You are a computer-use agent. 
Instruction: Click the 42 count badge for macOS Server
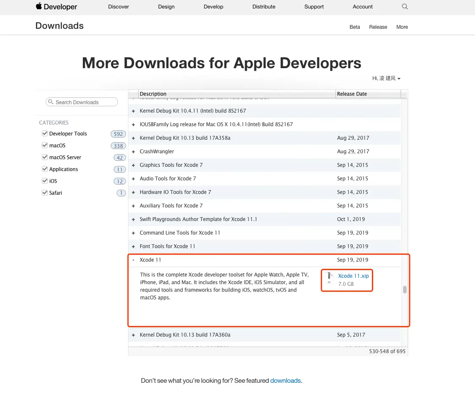[120, 158]
